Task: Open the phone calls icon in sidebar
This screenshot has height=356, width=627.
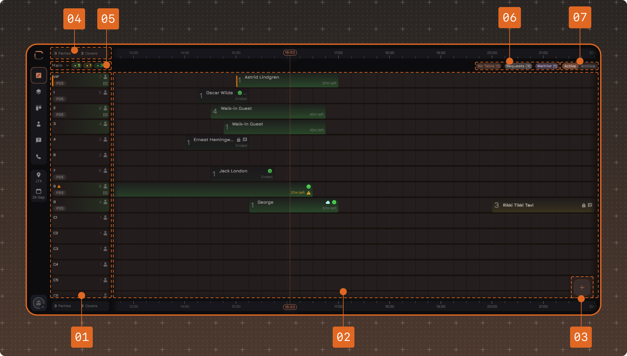Action: (39, 157)
